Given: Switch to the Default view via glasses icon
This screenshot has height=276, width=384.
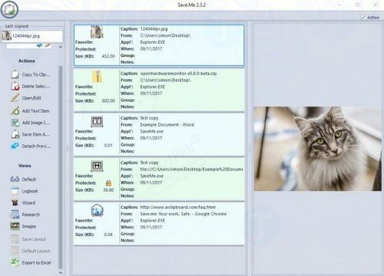Looking at the screenshot, I should point(15,179).
